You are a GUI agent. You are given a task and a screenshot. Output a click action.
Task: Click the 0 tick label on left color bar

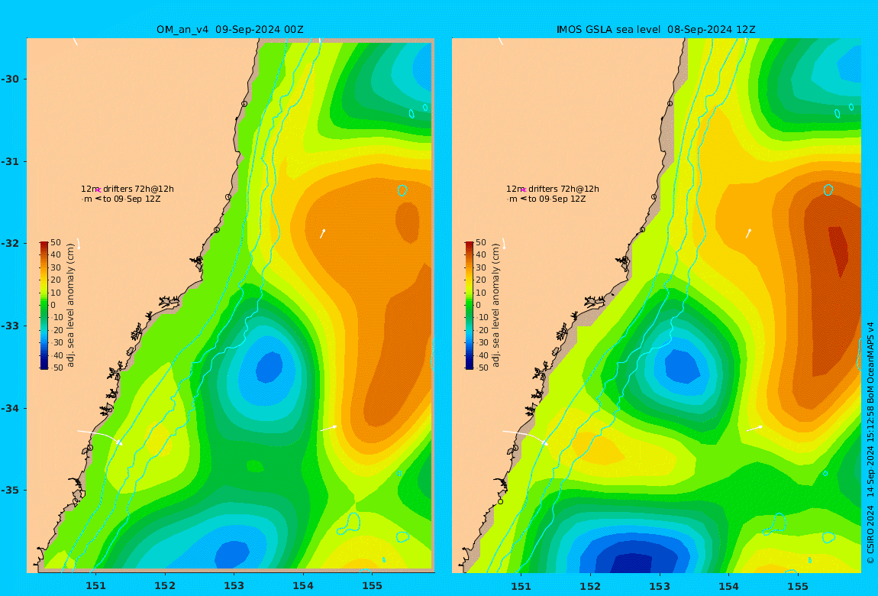(x=53, y=306)
